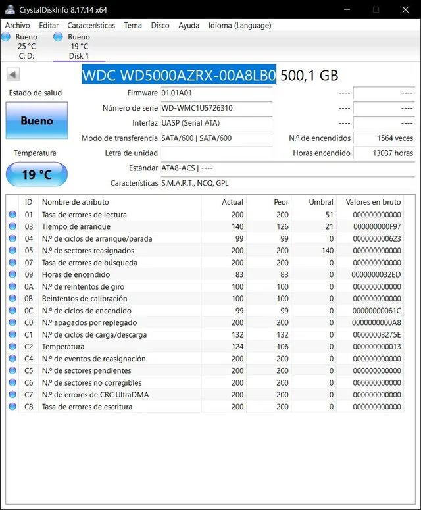421x510 pixels.
Task: Click the Estándar field ATA8-ACS
Action: 287,168
